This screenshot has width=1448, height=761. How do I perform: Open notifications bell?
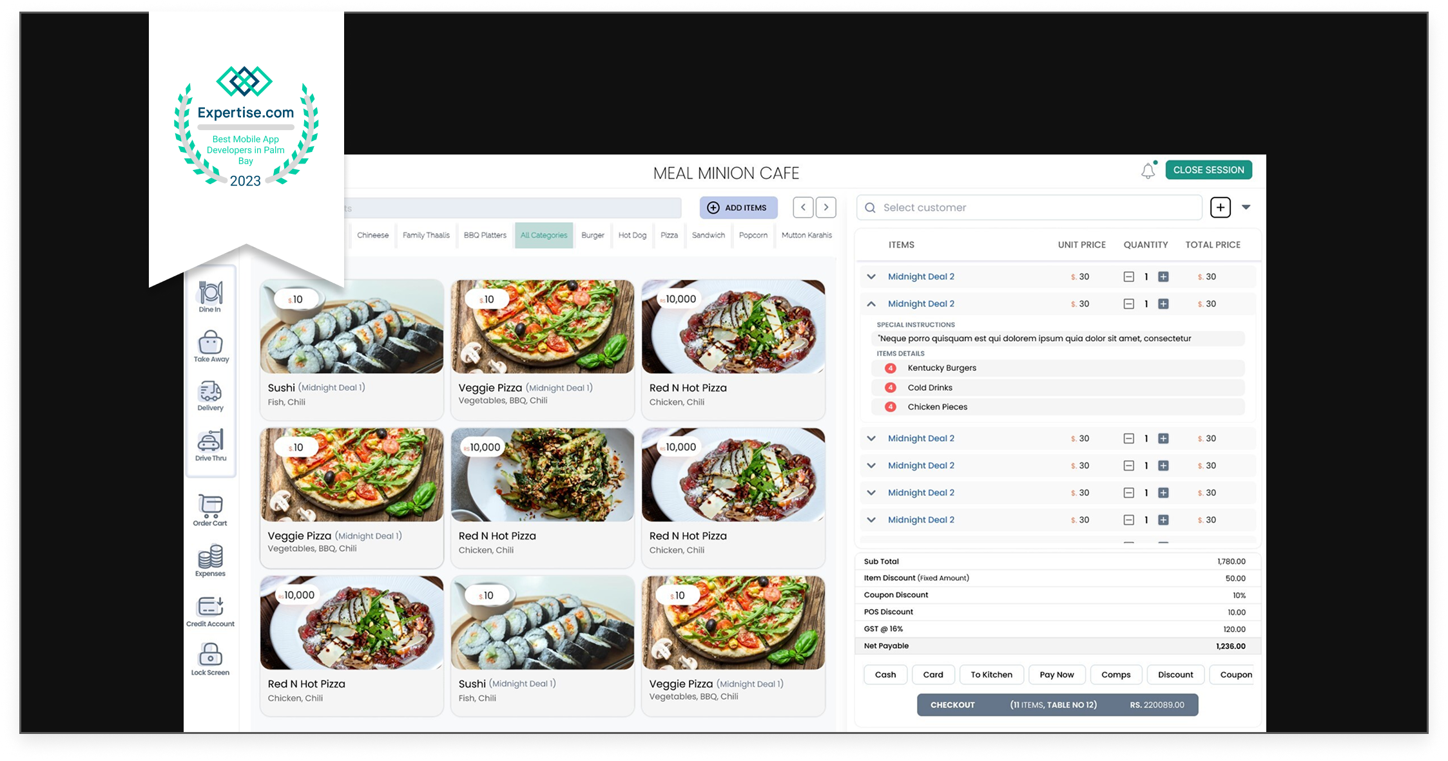1148,171
